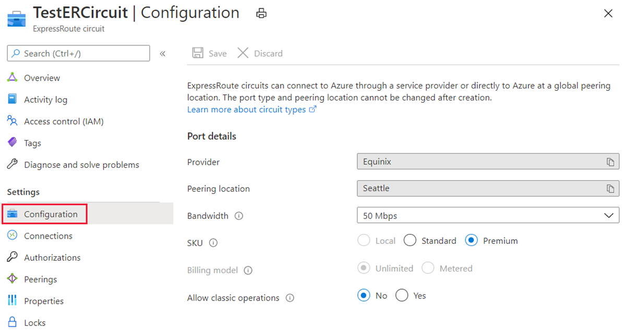Click the Save disk icon
626x335 pixels.
coord(198,53)
